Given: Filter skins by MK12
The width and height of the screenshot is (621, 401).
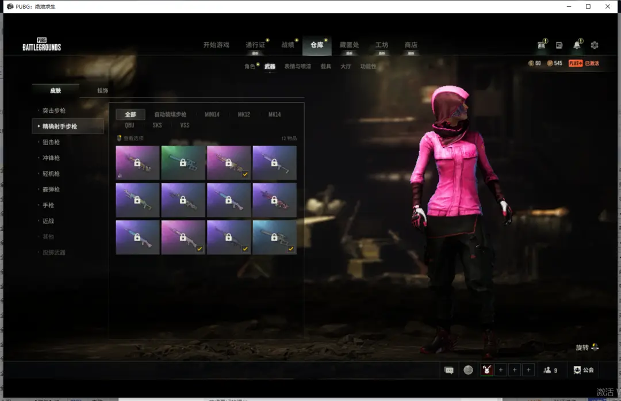Looking at the screenshot, I should click(x=244, y=114).
